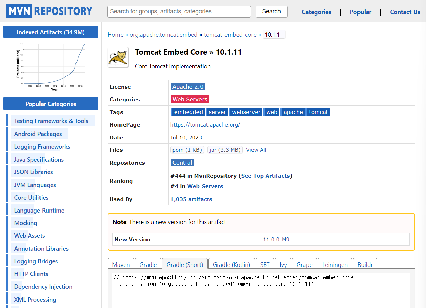Open the tomcat.apache.org homepage link

[205, 124]
